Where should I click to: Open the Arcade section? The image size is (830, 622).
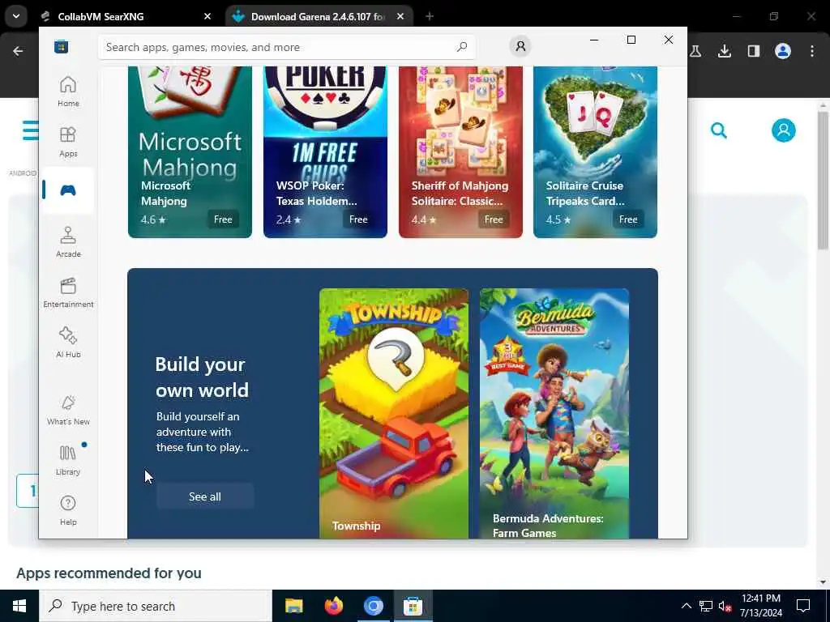pos(68,242)
